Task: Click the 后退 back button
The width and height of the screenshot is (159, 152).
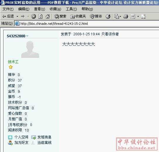Action: [x=8, y=16]
